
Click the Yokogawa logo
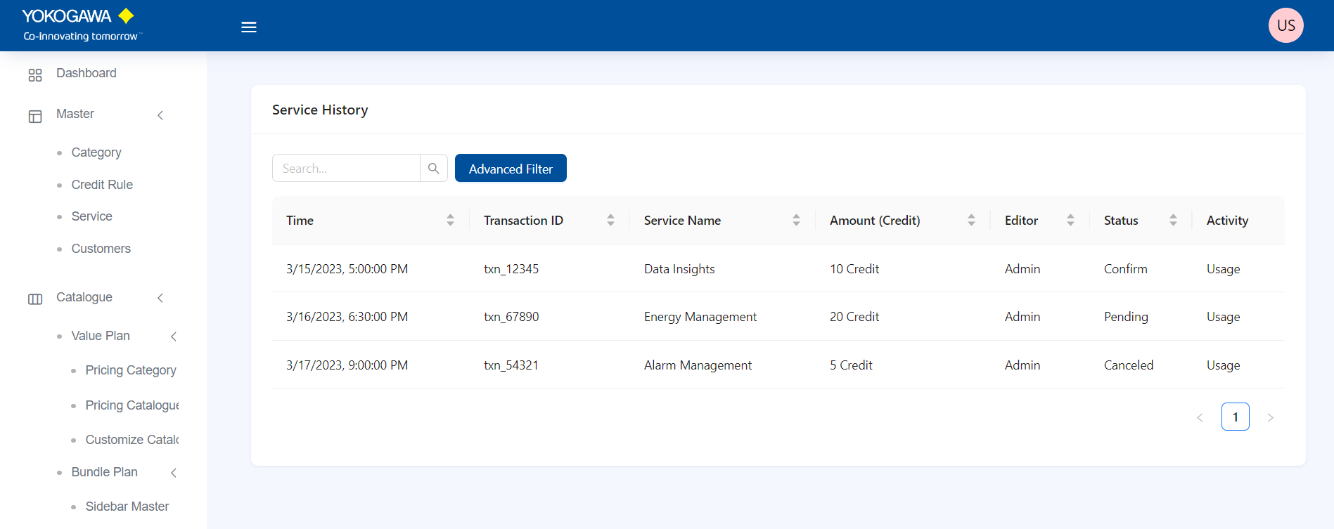coord(79,25)
